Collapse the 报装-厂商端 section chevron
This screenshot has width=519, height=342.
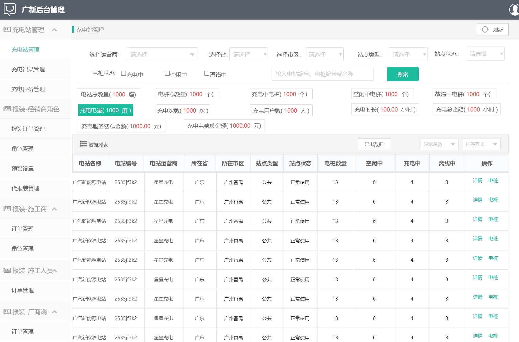pyautogui.click(x=54, y=312)
